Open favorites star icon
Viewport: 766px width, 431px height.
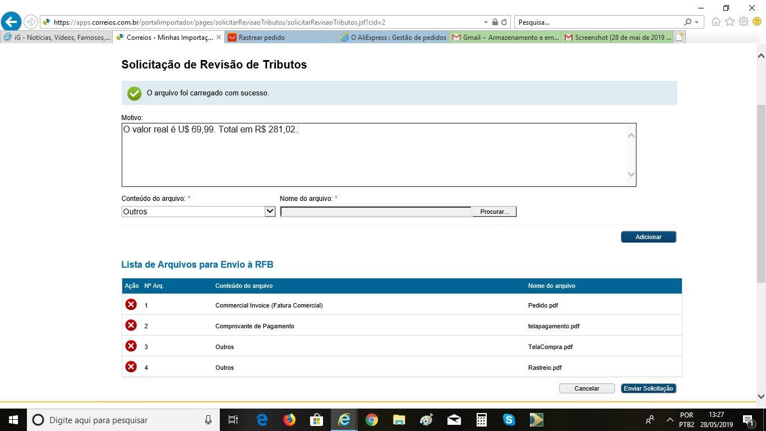tap(730, 22)
